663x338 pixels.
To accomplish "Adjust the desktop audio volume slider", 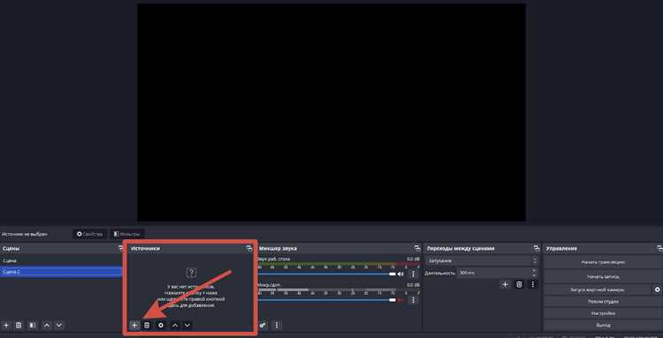I will point(327,274).
